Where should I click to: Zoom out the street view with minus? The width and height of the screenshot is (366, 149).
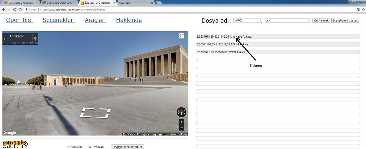(x=182, y=128)
